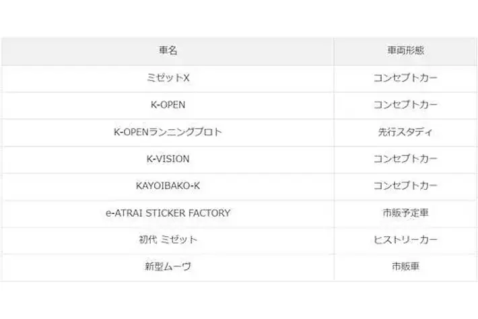Click the 車名 column header
Viewport: 478px width, 319px height.
168,51
